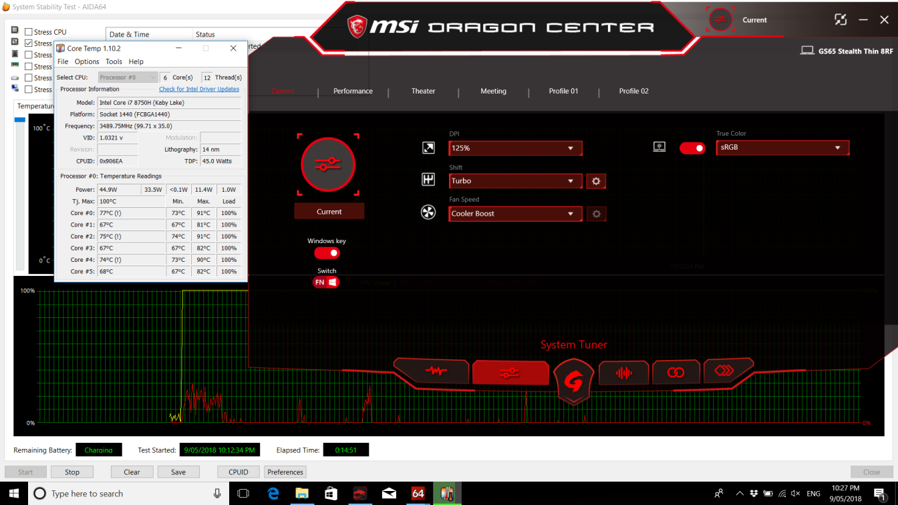Open Mail app from the taskbar
This screenshot has width=898, height=505.
pyautogui.click(x=389, y=494)
